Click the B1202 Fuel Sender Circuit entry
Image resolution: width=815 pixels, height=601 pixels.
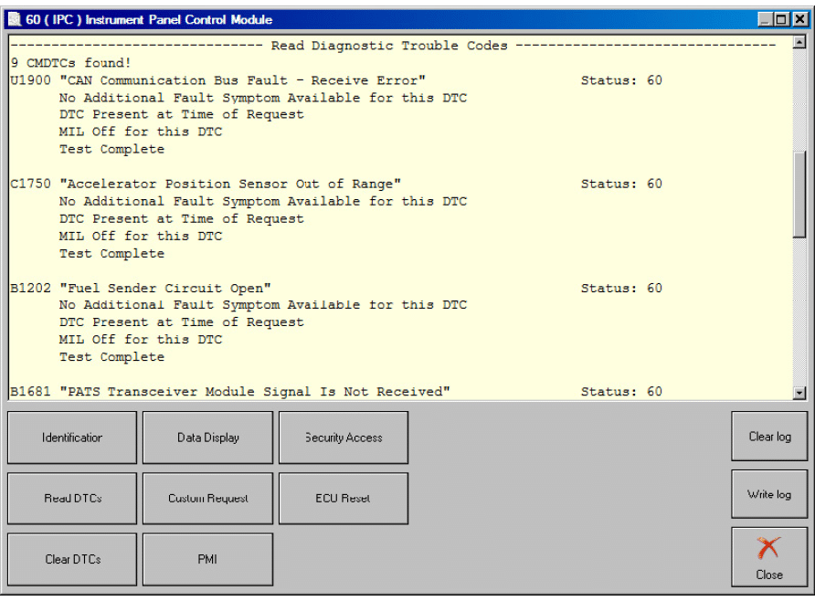point(141,288)
